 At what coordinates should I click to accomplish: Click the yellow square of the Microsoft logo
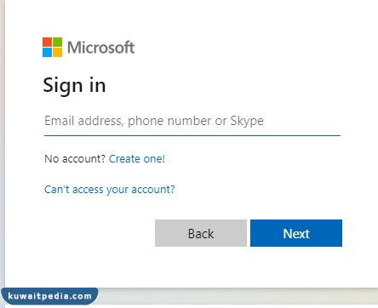57,52
